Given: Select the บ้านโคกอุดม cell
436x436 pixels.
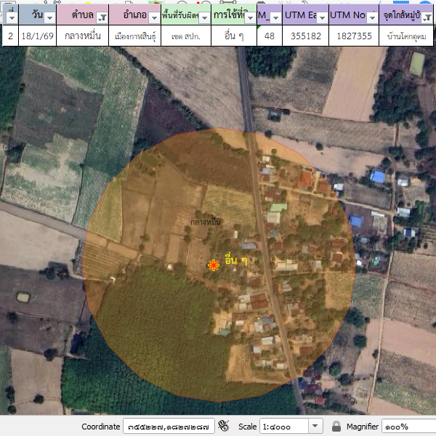Looking at the screenshot, I should 407,35.
